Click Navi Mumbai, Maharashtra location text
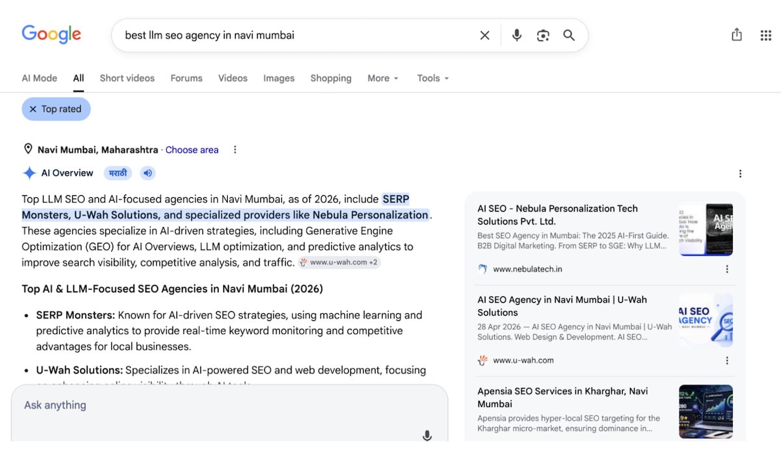 pyautogui.click(x=98, y=150)
